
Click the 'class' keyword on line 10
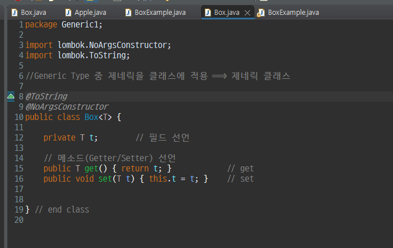pos(69,117)
